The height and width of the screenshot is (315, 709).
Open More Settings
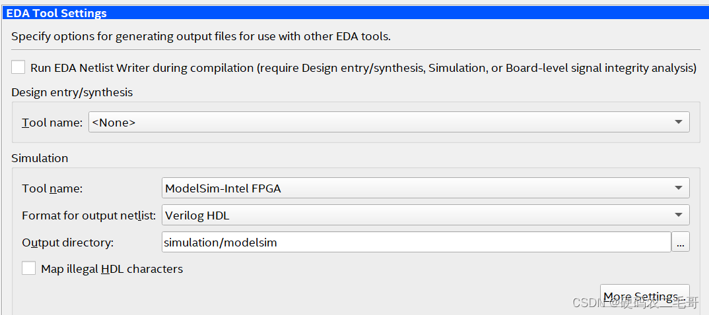[644, 296]
